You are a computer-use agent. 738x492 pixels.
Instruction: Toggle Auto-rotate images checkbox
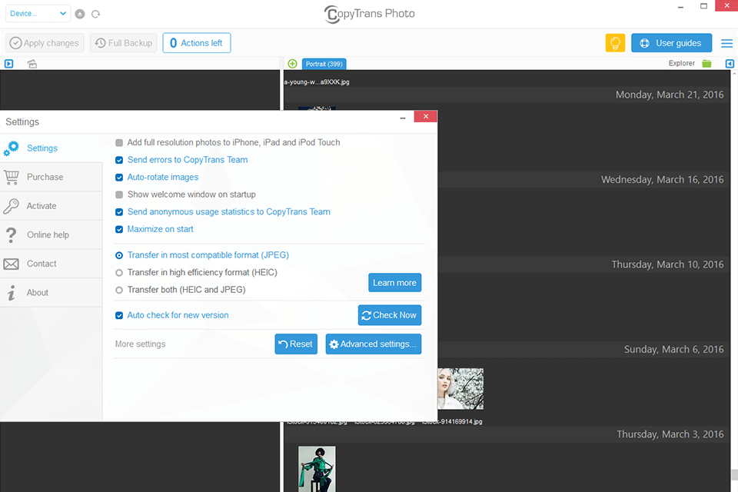tap(119, 178)
